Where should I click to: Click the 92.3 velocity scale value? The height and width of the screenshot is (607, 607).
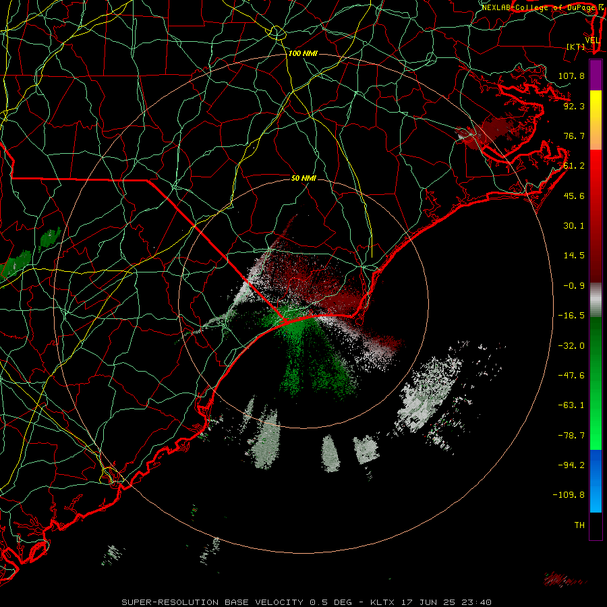[x=574, y=106]
